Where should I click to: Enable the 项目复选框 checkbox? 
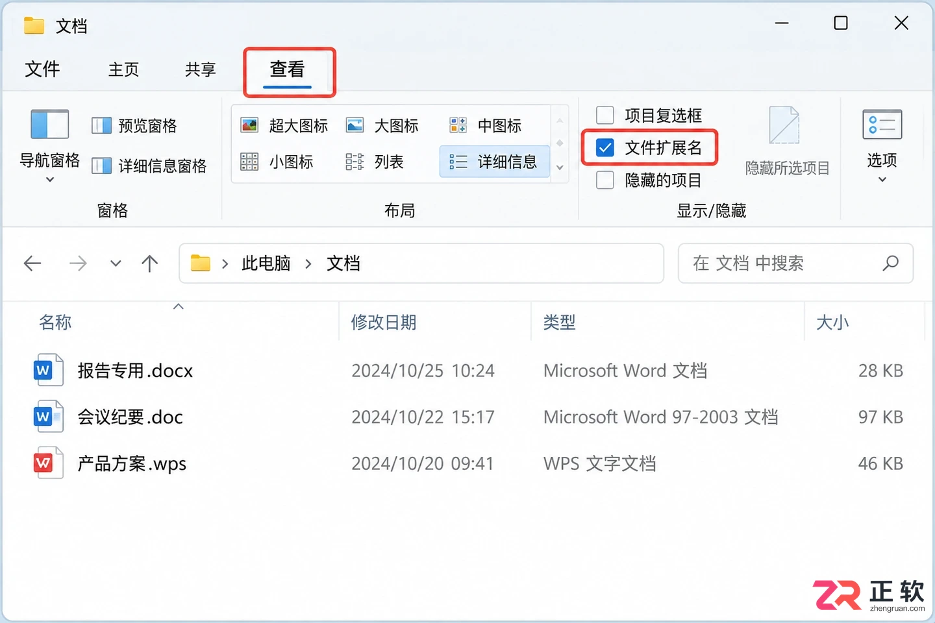click(605, 116)
